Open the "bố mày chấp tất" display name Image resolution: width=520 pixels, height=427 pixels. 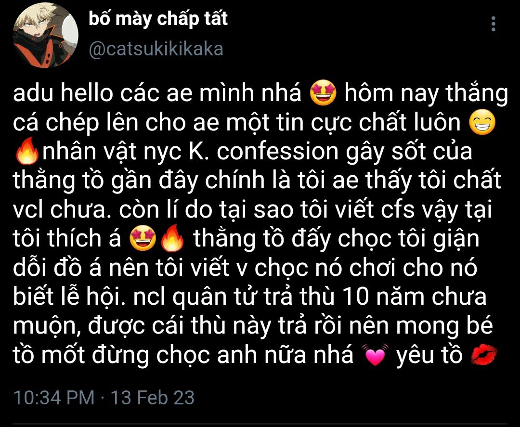[158, 19]
